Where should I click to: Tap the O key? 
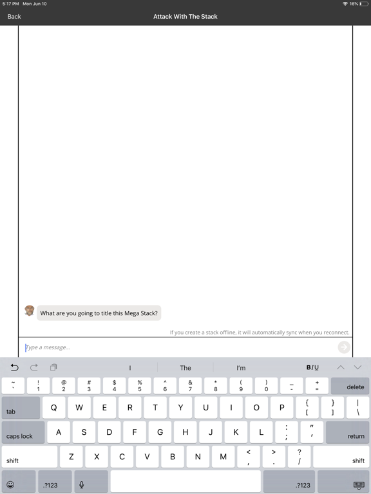(256, 407)
